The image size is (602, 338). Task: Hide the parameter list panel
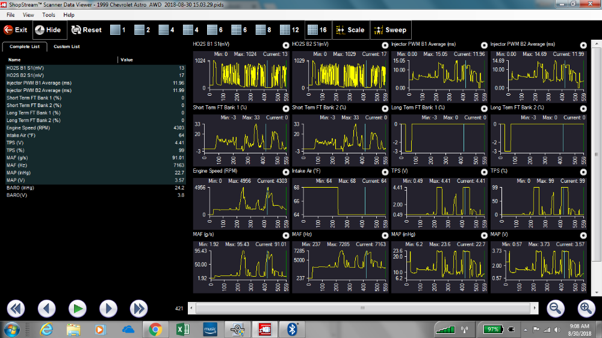point(48,30)
